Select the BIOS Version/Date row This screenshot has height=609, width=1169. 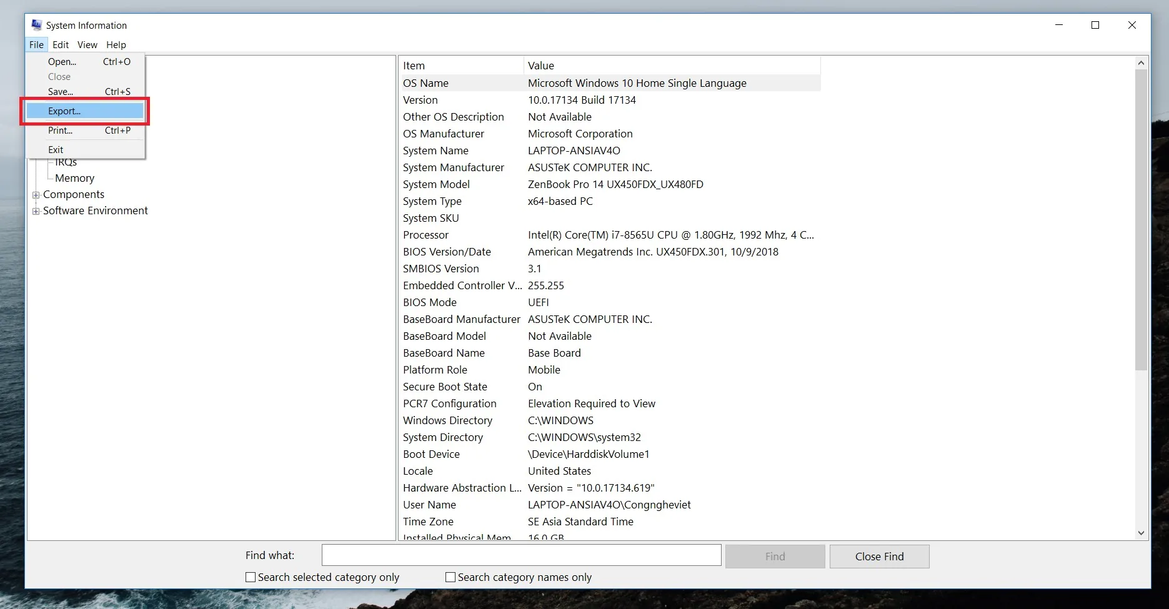(x=610, y=252)
